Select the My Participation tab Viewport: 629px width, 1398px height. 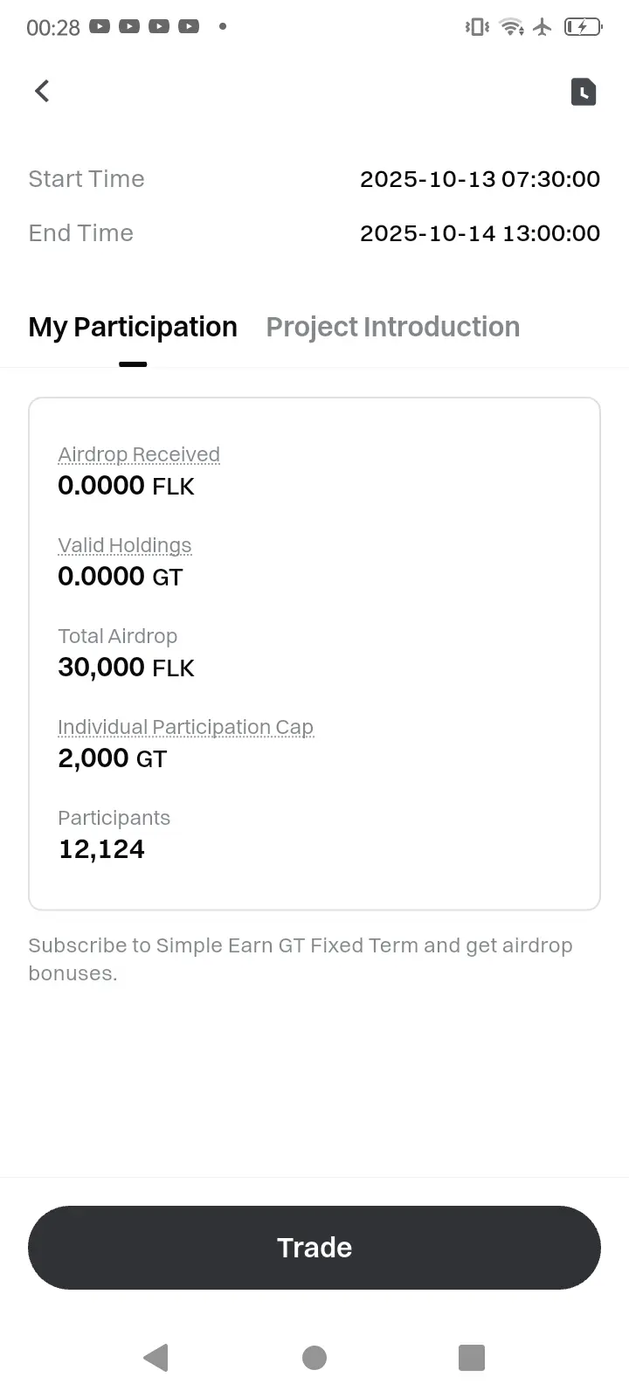pyautogui.click(x=133, y=327)
